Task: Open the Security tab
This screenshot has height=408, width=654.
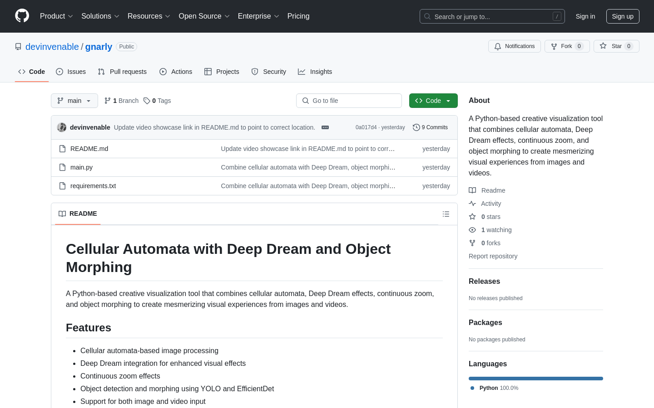Action: pyautogui.click(x=269, y=72)
